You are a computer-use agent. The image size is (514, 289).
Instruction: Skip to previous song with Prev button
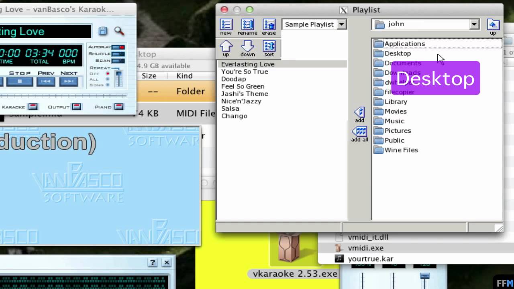point(46,81)
